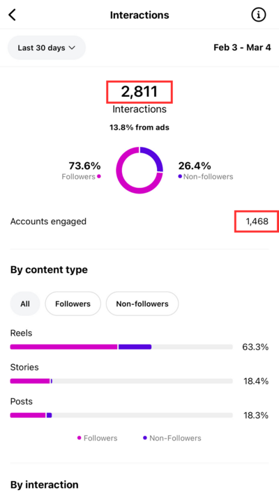Click the chevron in date range selector

point(72,48)
